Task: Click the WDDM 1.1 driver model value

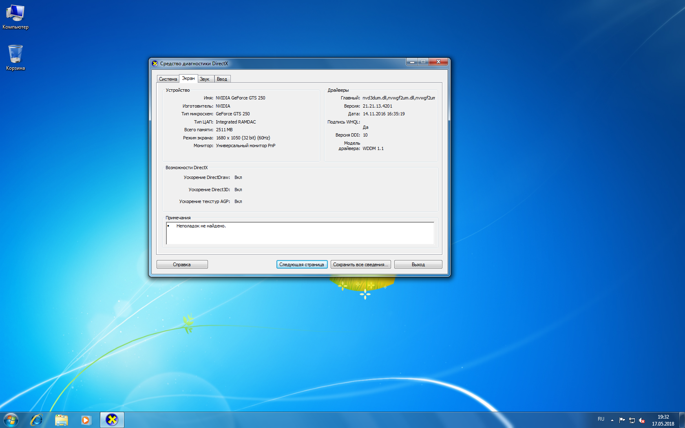Action: pos(373,148)
